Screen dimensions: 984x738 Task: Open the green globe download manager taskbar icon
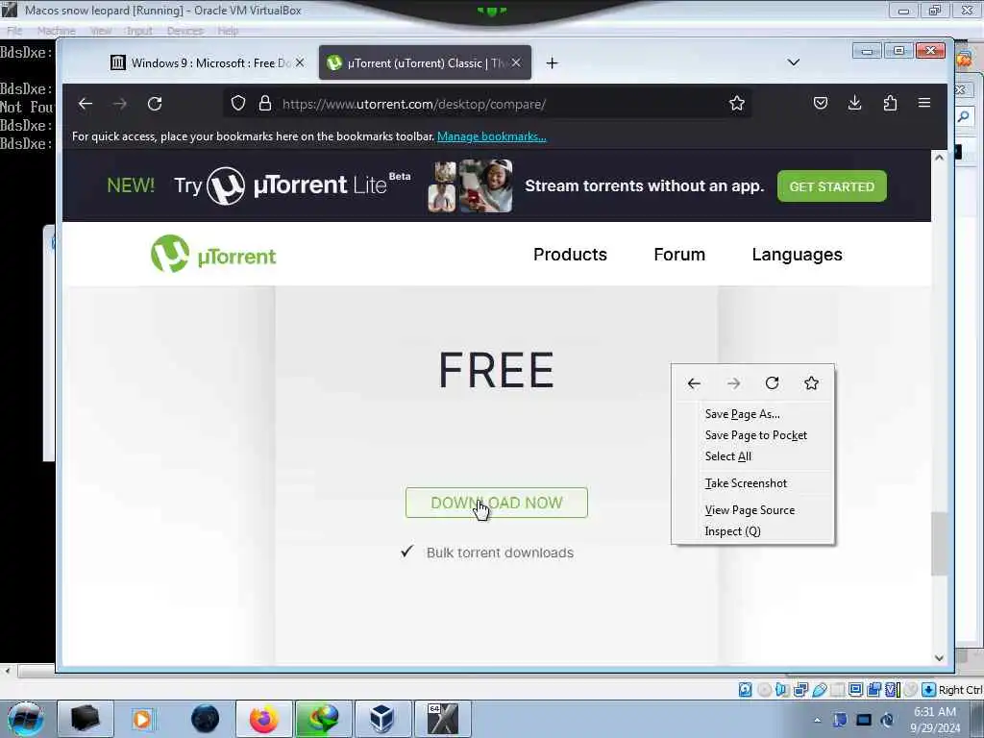click(x=324, y=719)
